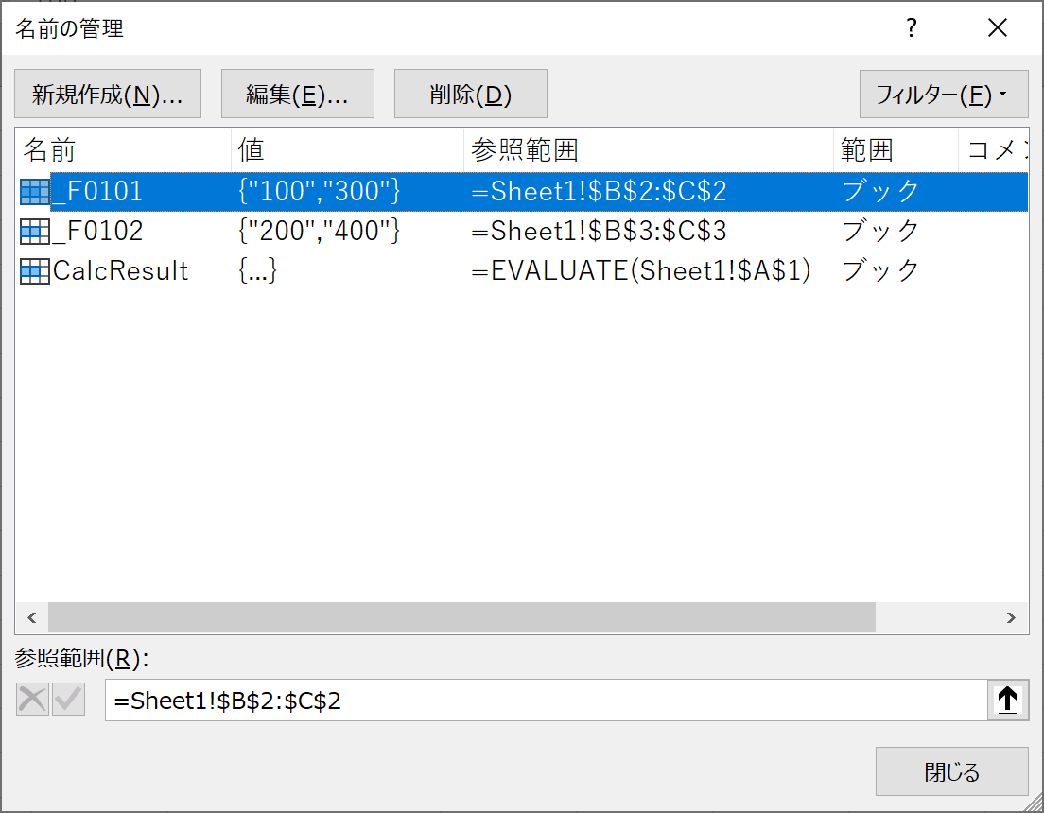This screenshot has width=1044, height=813.
Task: Confirm the reference edit with checkmark icon
Action: (x=69, y=700)
